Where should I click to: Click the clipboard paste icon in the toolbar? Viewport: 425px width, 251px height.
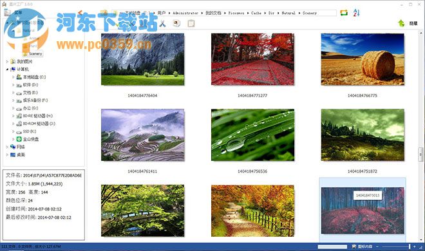(191, 24)
